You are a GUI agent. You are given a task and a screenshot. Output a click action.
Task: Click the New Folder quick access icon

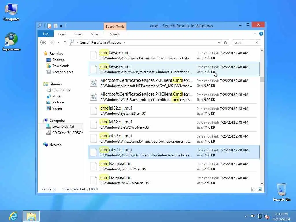[x=55, y=26]
